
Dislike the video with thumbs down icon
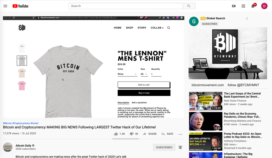(131, 134)
